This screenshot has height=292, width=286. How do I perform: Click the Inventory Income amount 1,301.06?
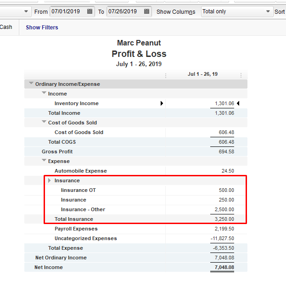(224, 103)
